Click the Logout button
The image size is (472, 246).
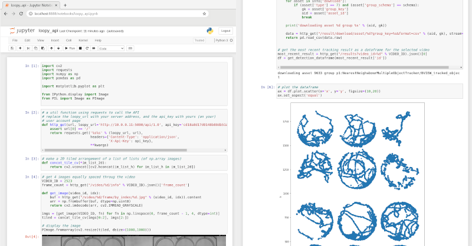[225, 31]
